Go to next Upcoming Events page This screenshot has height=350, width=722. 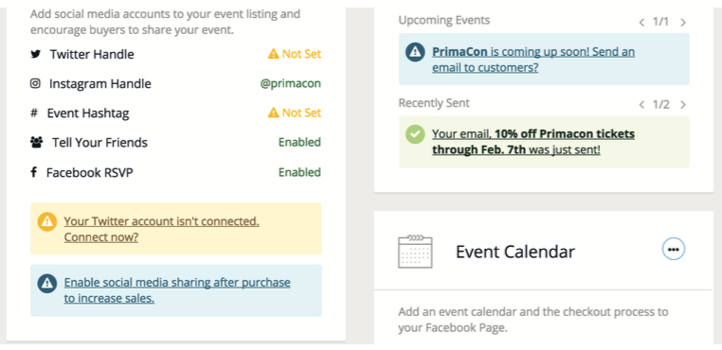point(683,23)
